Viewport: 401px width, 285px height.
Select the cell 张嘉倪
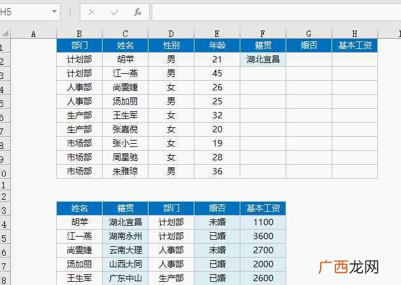point(125,129)
